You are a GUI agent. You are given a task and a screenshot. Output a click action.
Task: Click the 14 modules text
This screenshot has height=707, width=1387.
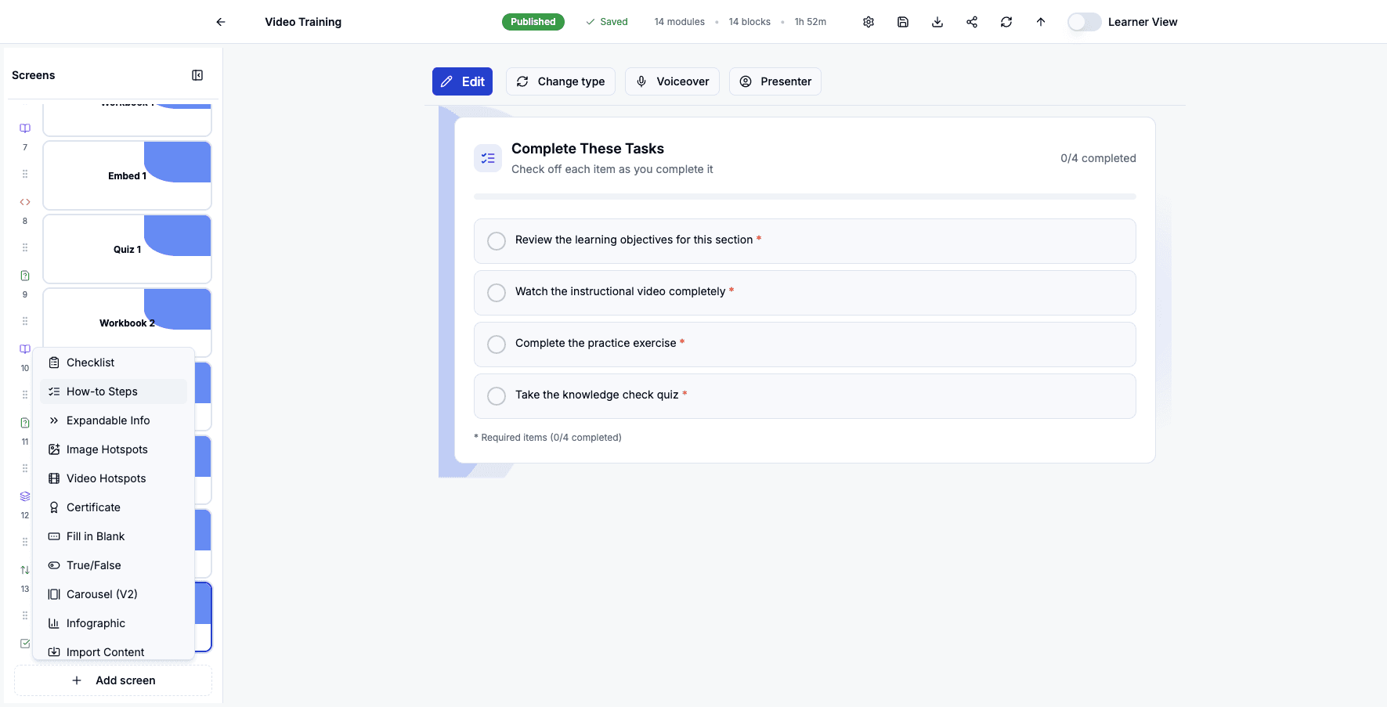click(x=680, y=22)
